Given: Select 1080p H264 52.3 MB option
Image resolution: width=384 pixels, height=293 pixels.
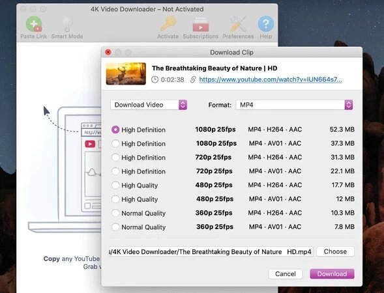Looking at the screenshot, I should point(115,130).
